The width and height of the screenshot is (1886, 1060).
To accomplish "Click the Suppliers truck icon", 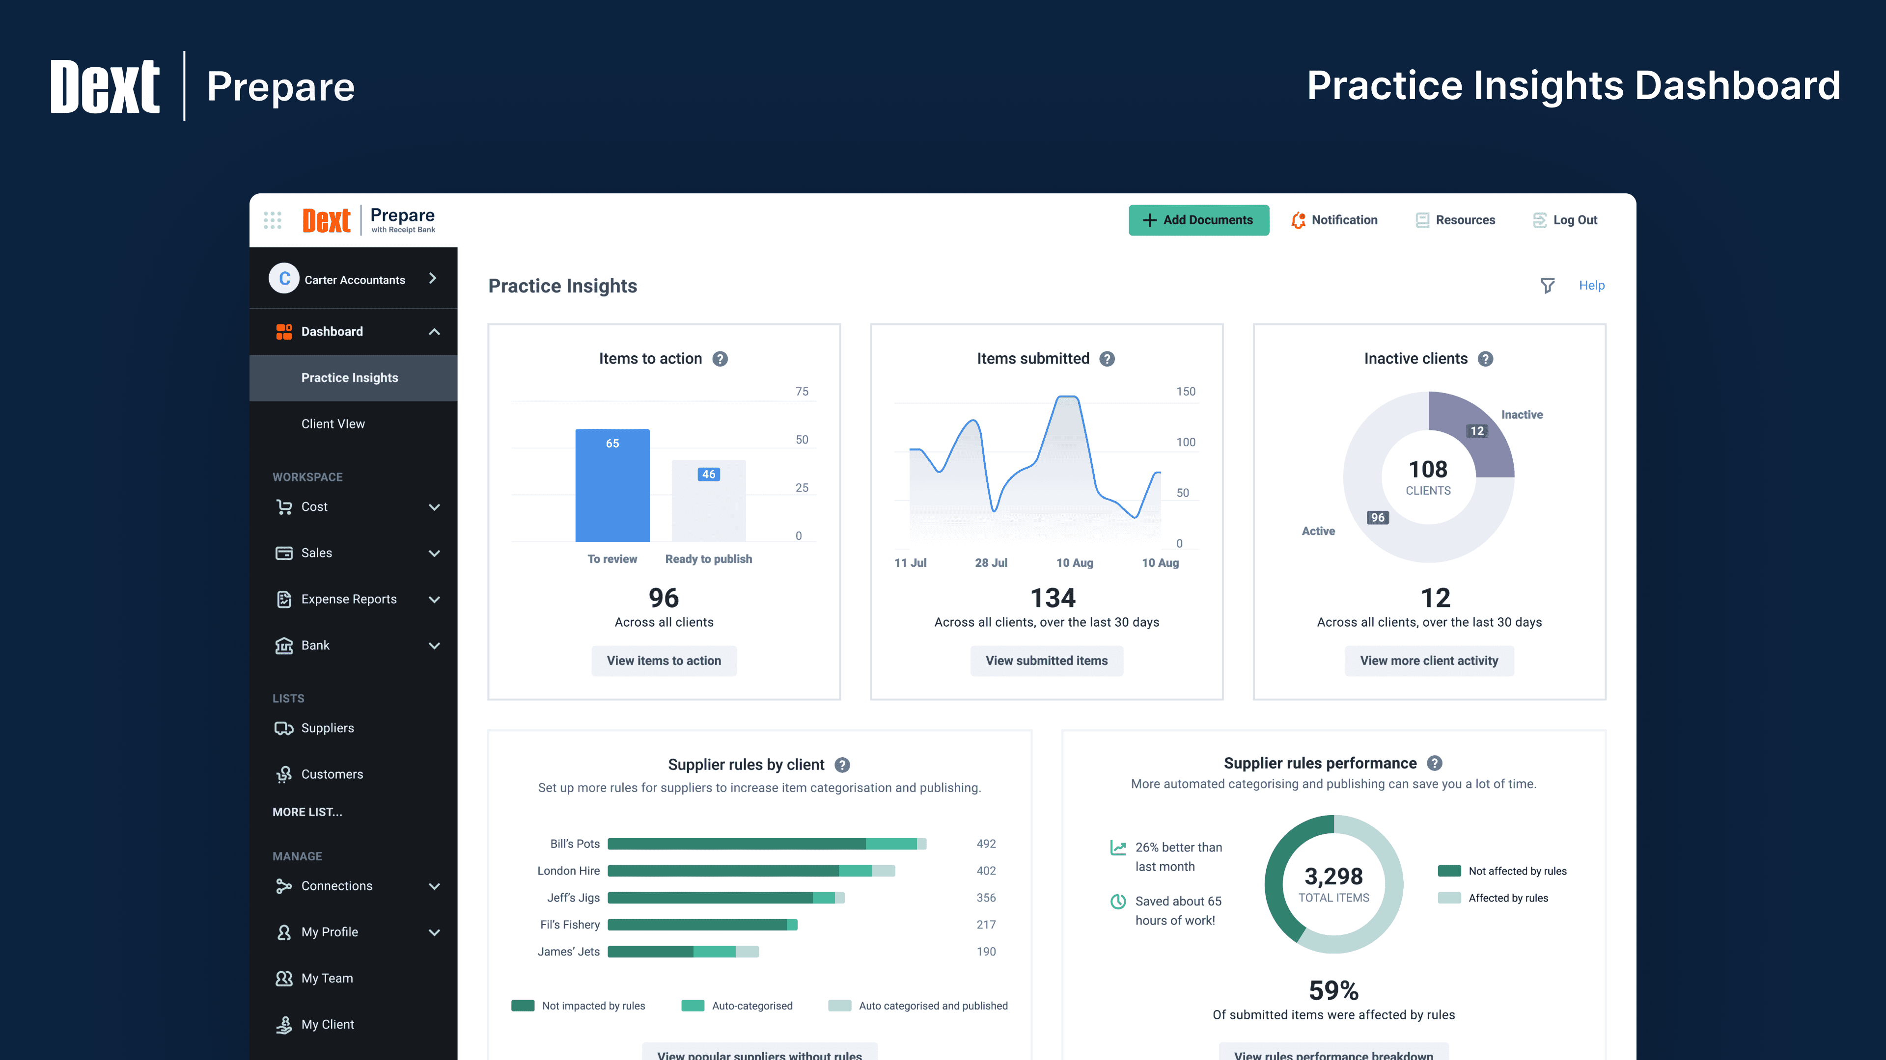I will pos(284,728).
